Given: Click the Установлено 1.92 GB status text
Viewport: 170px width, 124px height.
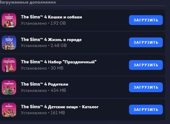Looking at the screenshot, I should 43,23.
